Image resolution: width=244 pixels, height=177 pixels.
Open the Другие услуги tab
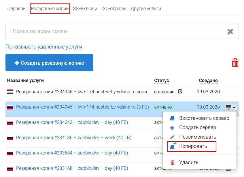coord(146,8)
